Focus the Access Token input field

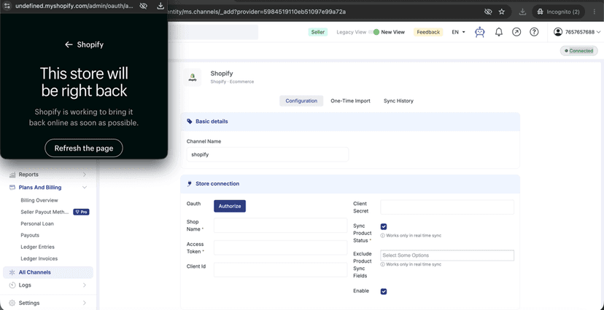(280, 247)
